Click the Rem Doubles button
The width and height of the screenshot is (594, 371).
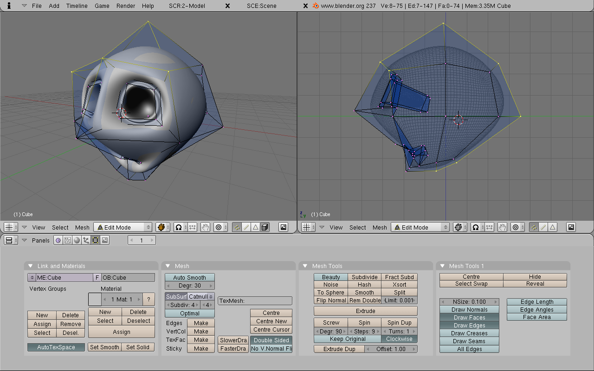pyautogui.click(x=364, y=300)
